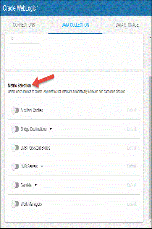Expand the JMS Servers dropdown arrow

[x=42, y=166]
